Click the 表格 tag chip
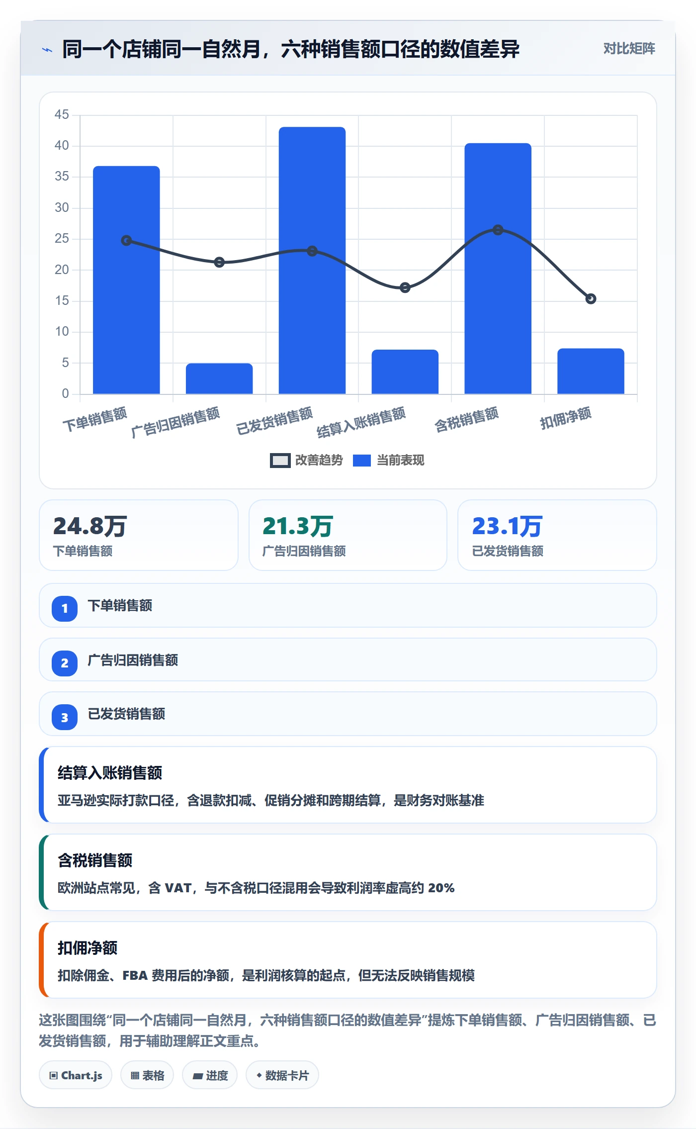Screen dimensions: 696x1129 point(147,1075)
